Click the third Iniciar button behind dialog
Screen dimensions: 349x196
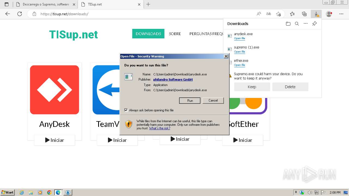tap(180, 139)
